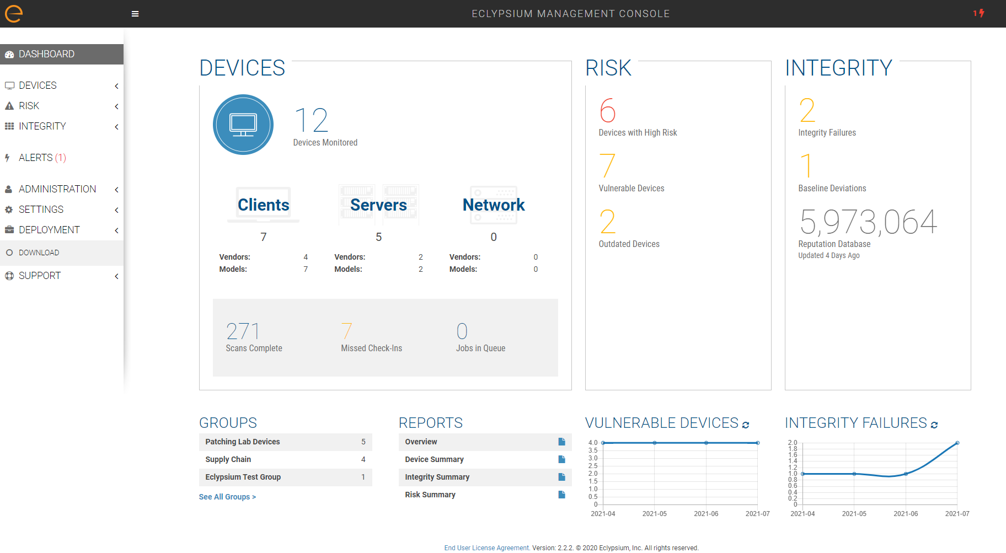Click the Integrity Summary report name
The width and height of the screenshot is (1006, 553).
(x=437, y=477)
